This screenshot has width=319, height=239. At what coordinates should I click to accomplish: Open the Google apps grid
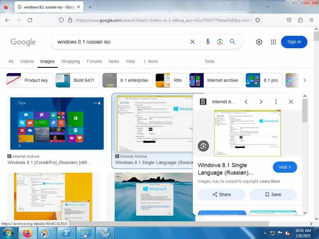(274, 42)
